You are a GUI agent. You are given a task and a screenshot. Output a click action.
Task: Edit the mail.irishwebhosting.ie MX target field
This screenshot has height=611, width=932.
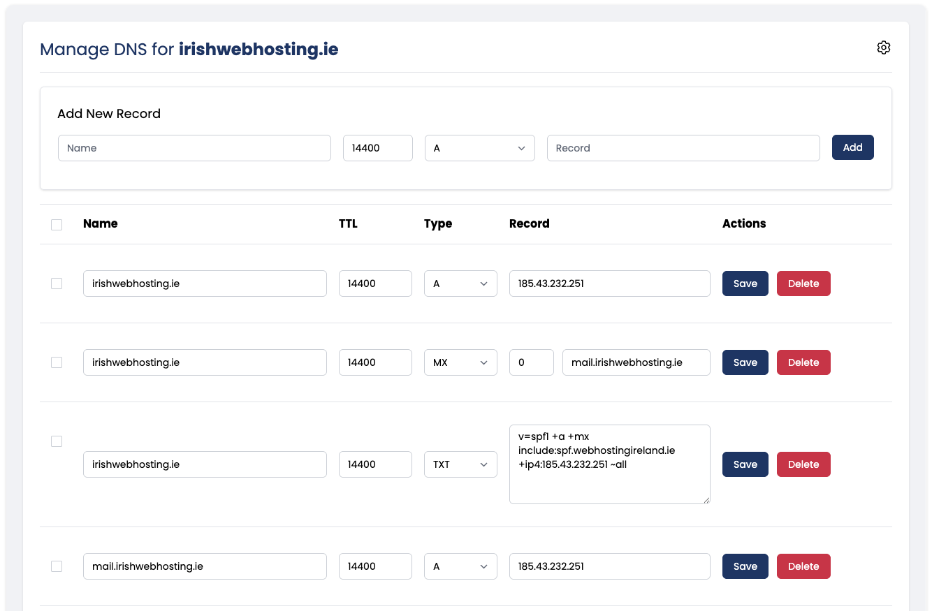636,362
